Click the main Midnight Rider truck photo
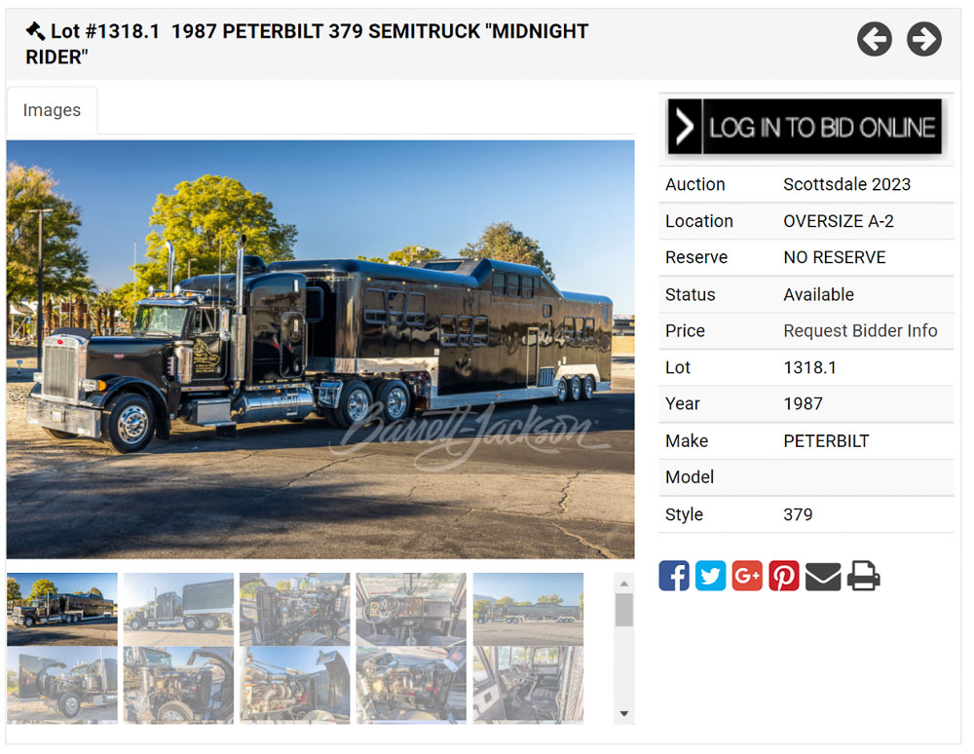 (320, 350)
